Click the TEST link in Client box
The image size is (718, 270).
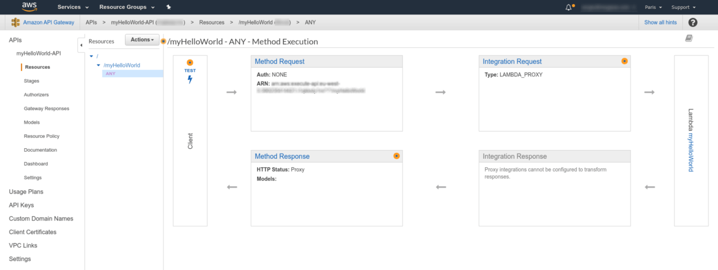190,70
